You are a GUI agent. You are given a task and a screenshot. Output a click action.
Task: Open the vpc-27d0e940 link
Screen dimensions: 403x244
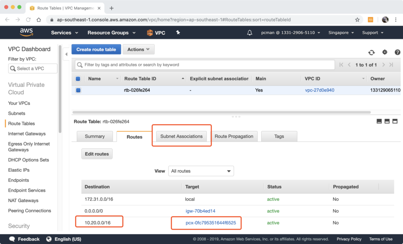(320, 90)
